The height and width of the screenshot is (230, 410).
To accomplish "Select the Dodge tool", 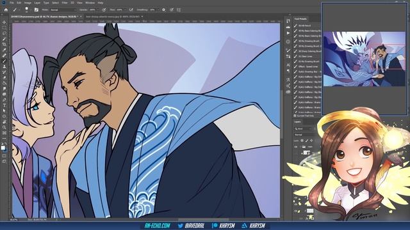I will [4, 94].
